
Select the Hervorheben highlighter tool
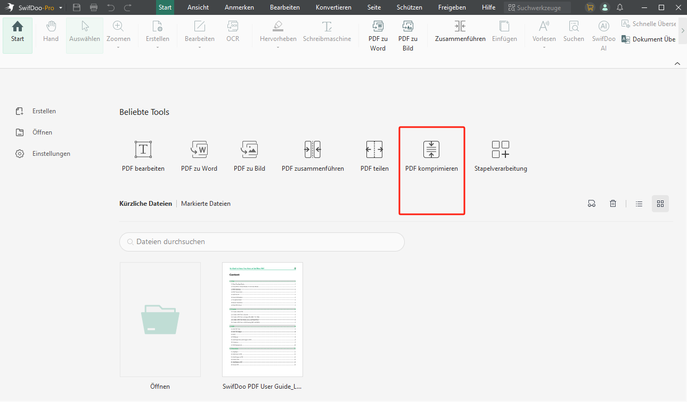278,31
